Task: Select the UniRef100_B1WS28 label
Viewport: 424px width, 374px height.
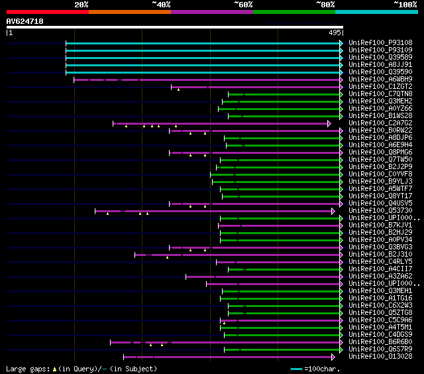Action: point(380,116)
